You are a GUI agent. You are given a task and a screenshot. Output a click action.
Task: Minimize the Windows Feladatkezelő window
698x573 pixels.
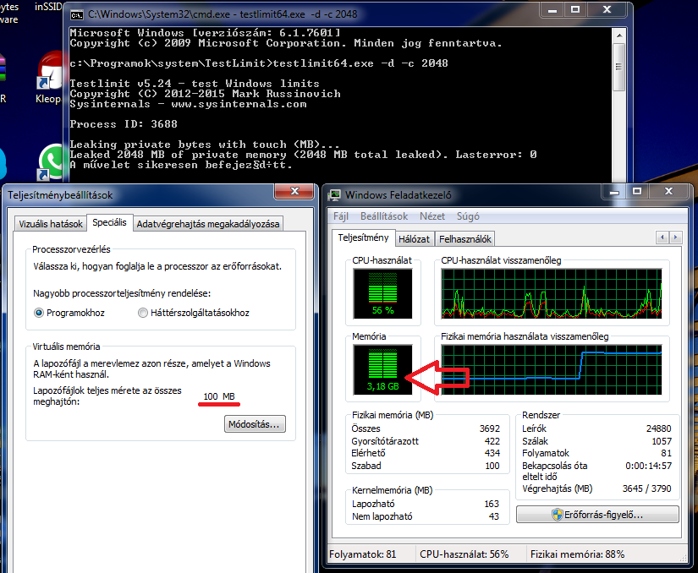[614, 192]
